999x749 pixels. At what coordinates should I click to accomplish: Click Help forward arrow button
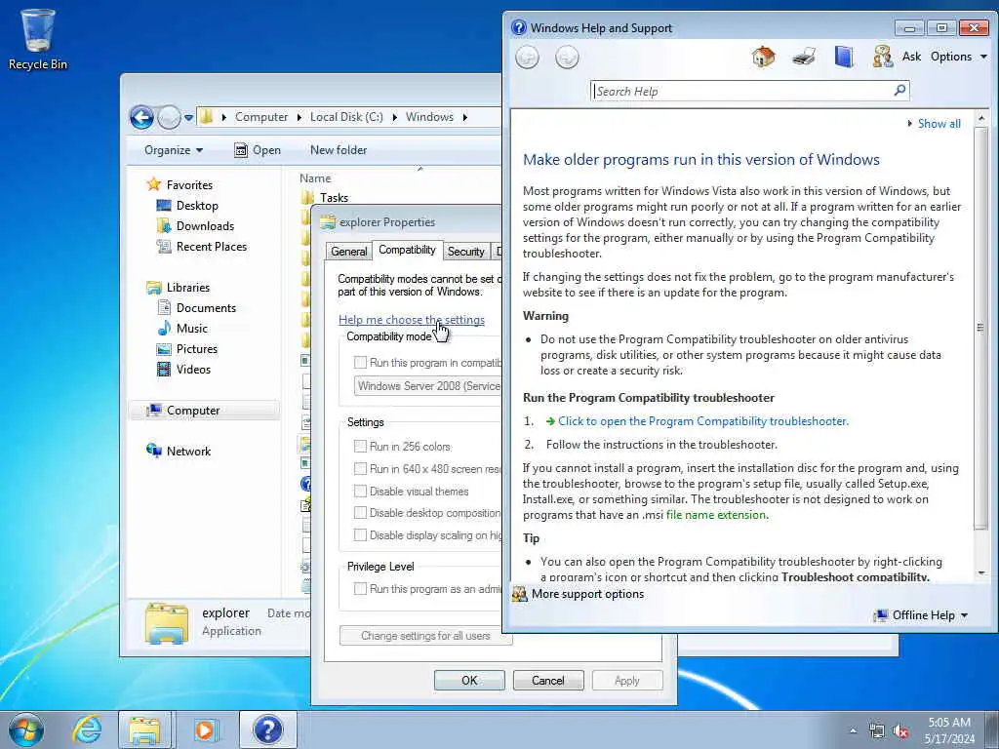point(567,58)
